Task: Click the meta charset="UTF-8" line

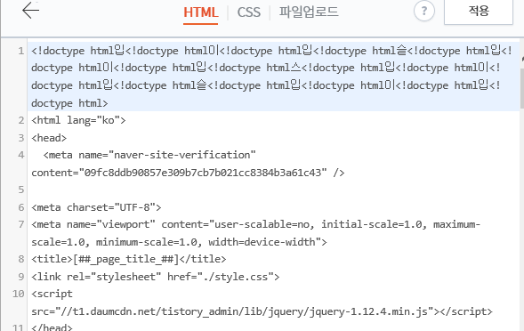Action: point(96,207)
